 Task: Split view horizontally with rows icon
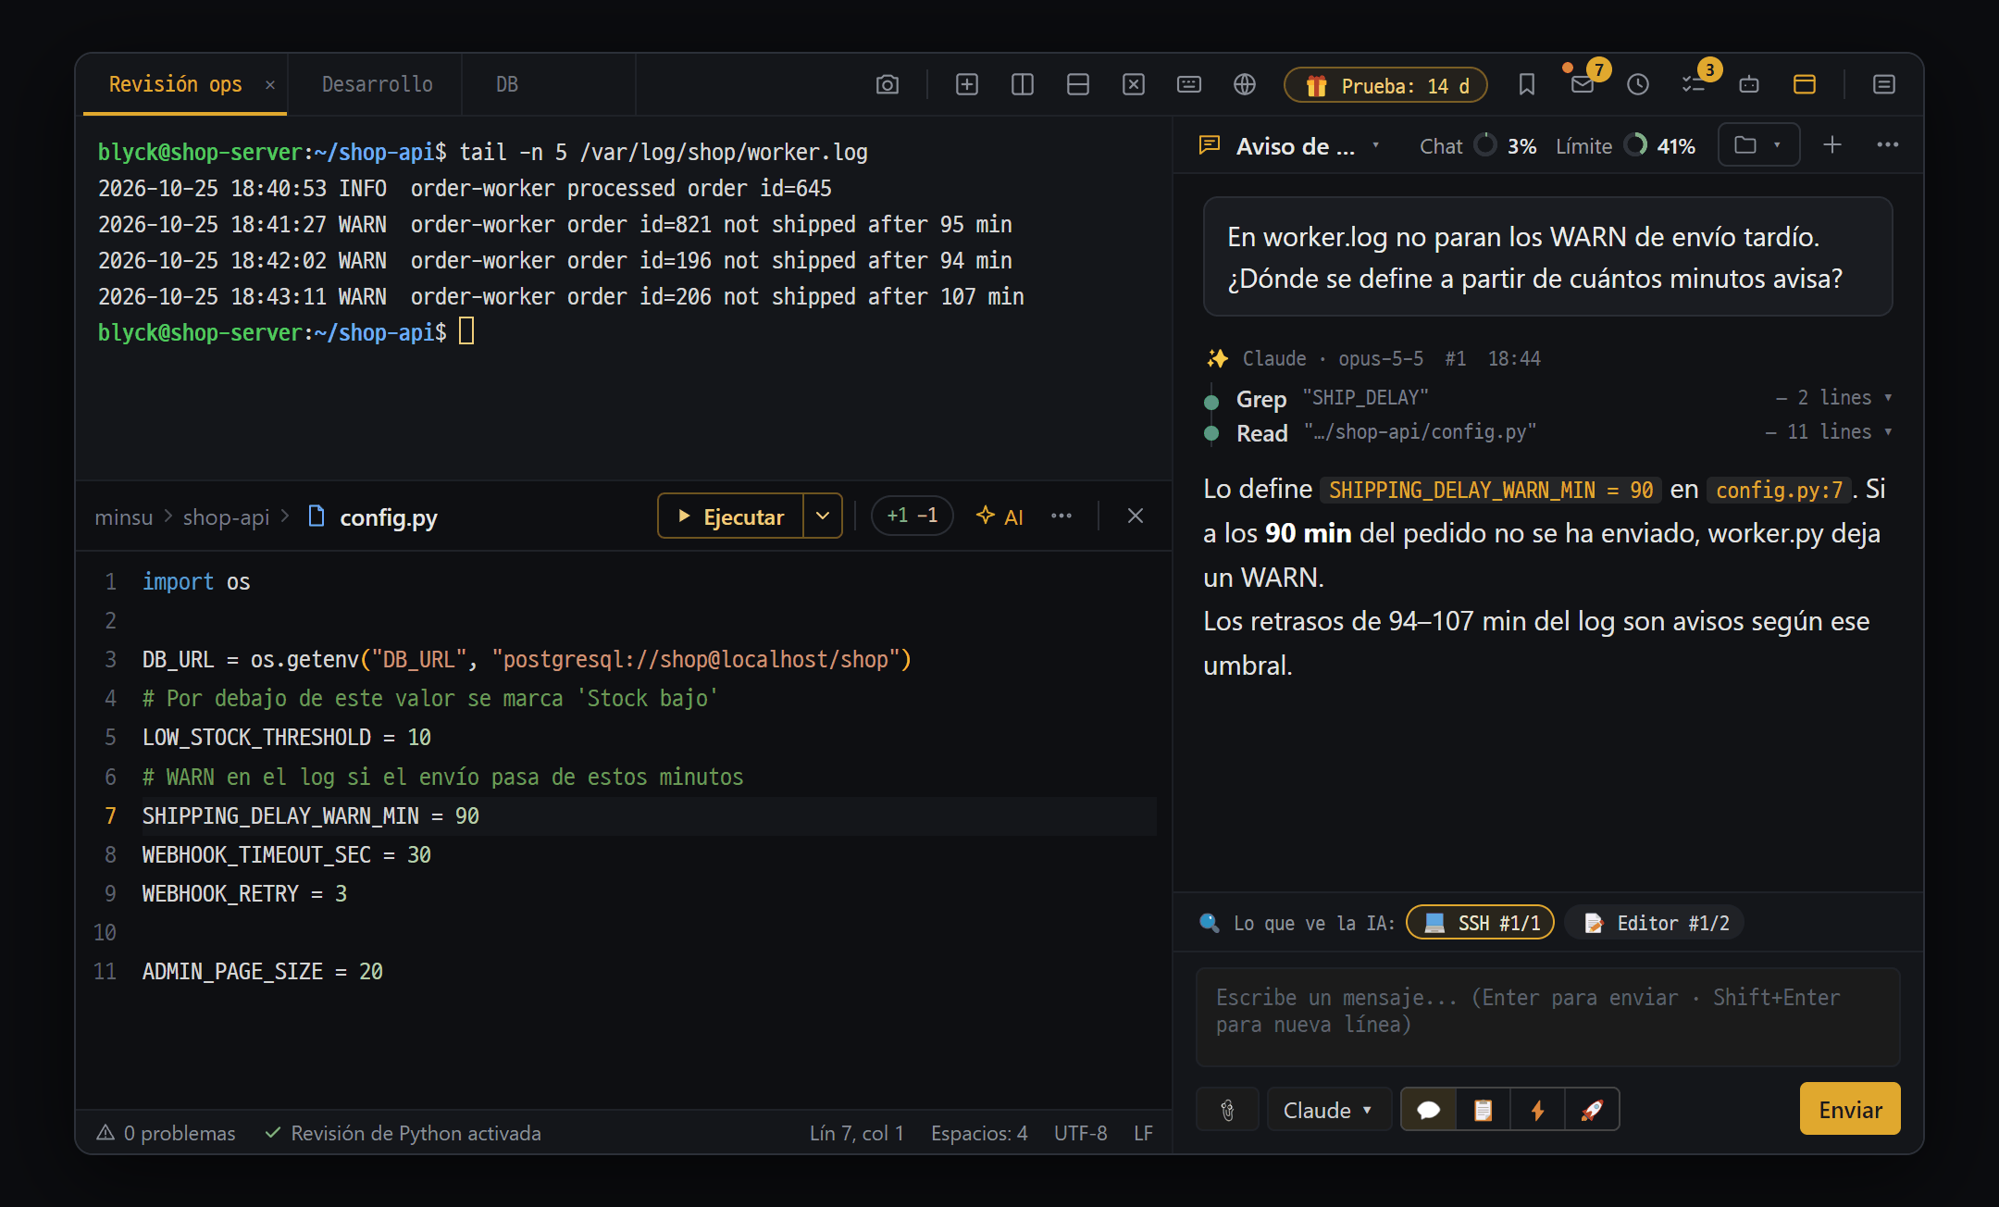[x=1077, y=84]
